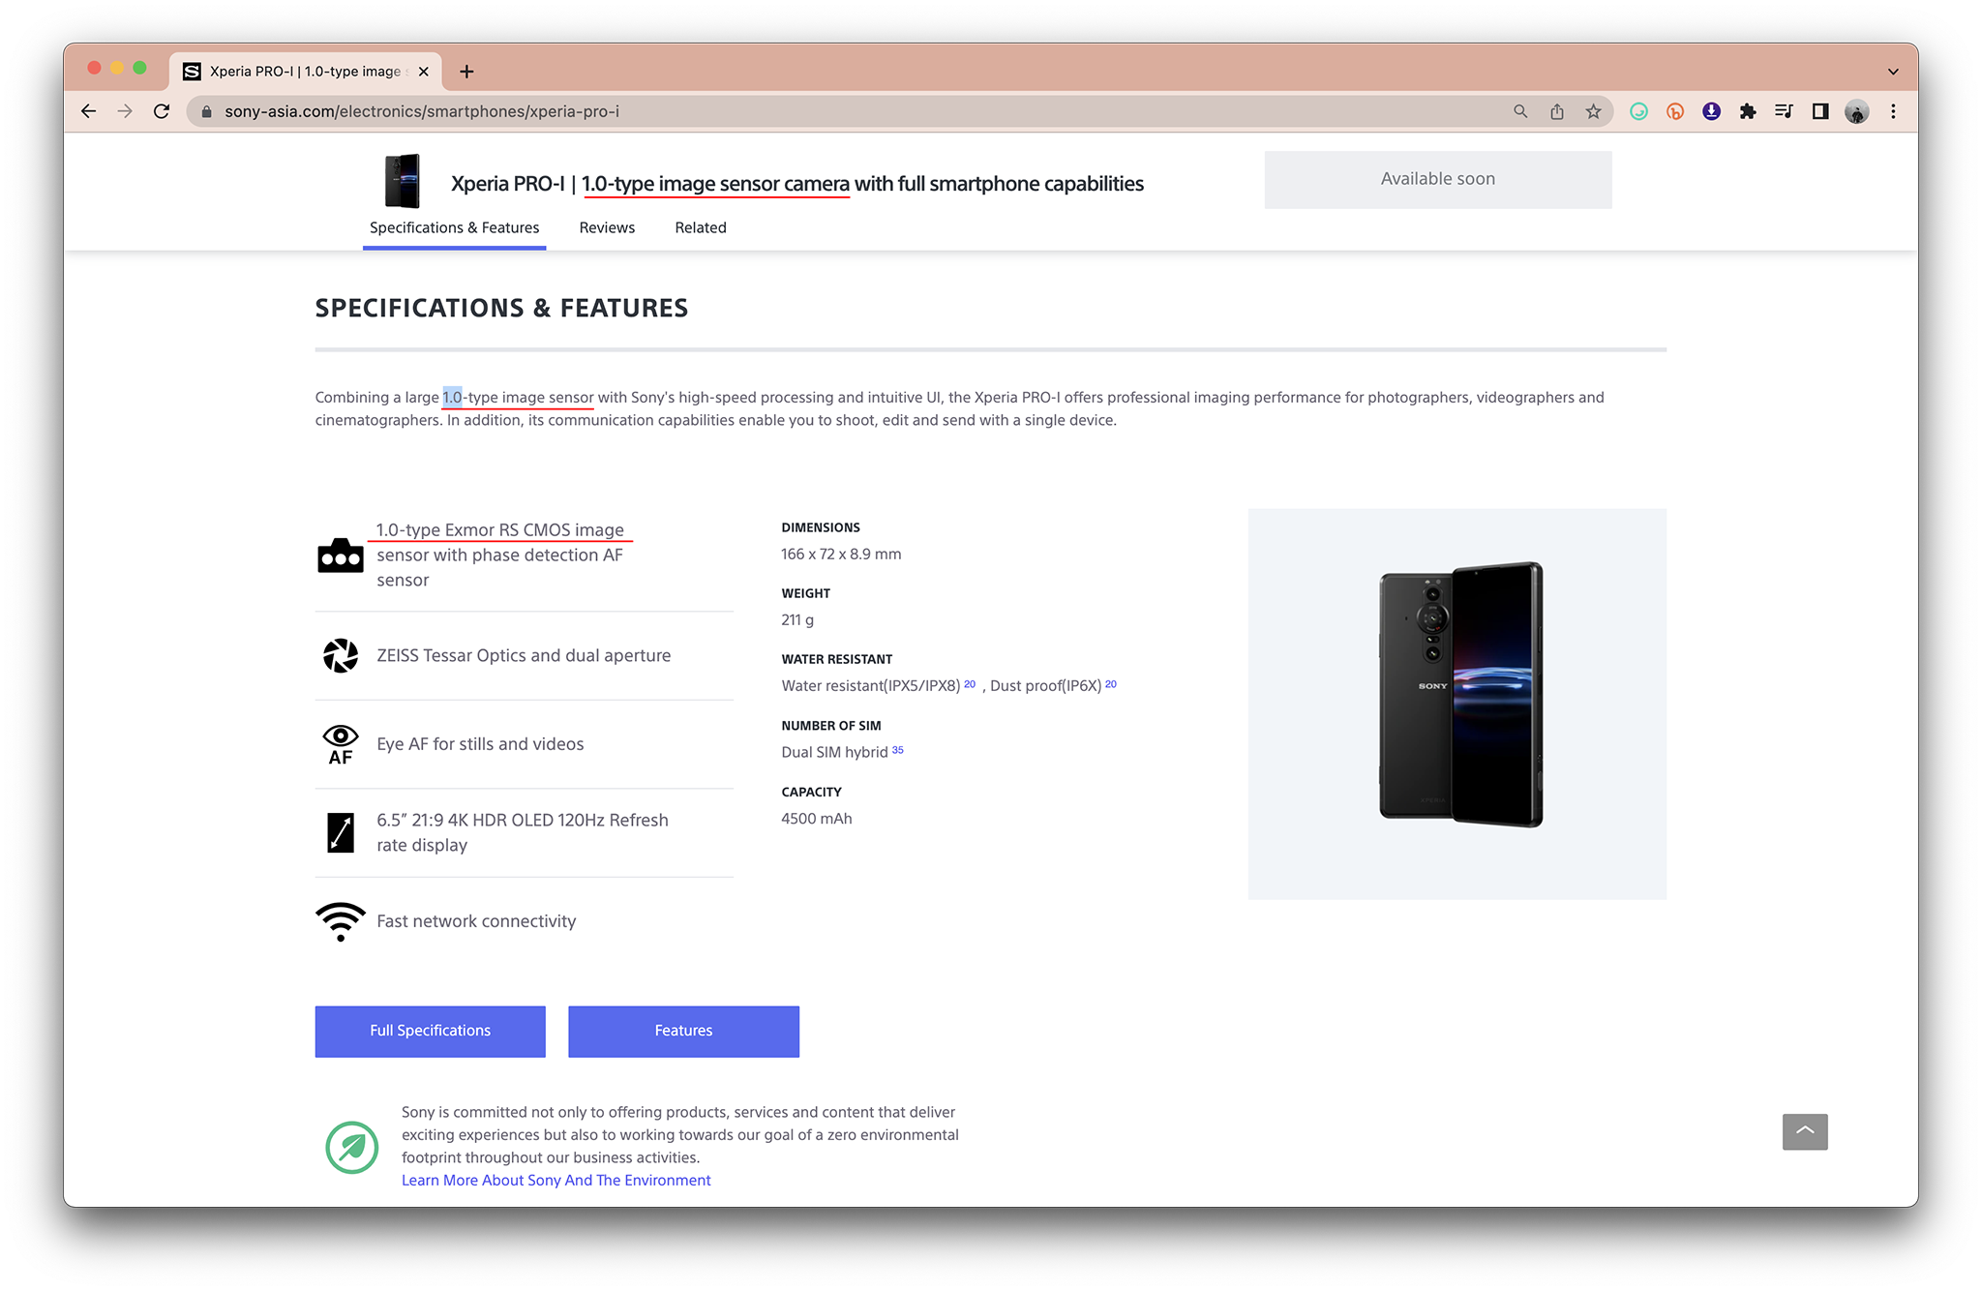This screenshot has width=1982, height=1291.
Task: Open footnote 20 after Dust proof(IP6X)
Action: pos(1111,684)
